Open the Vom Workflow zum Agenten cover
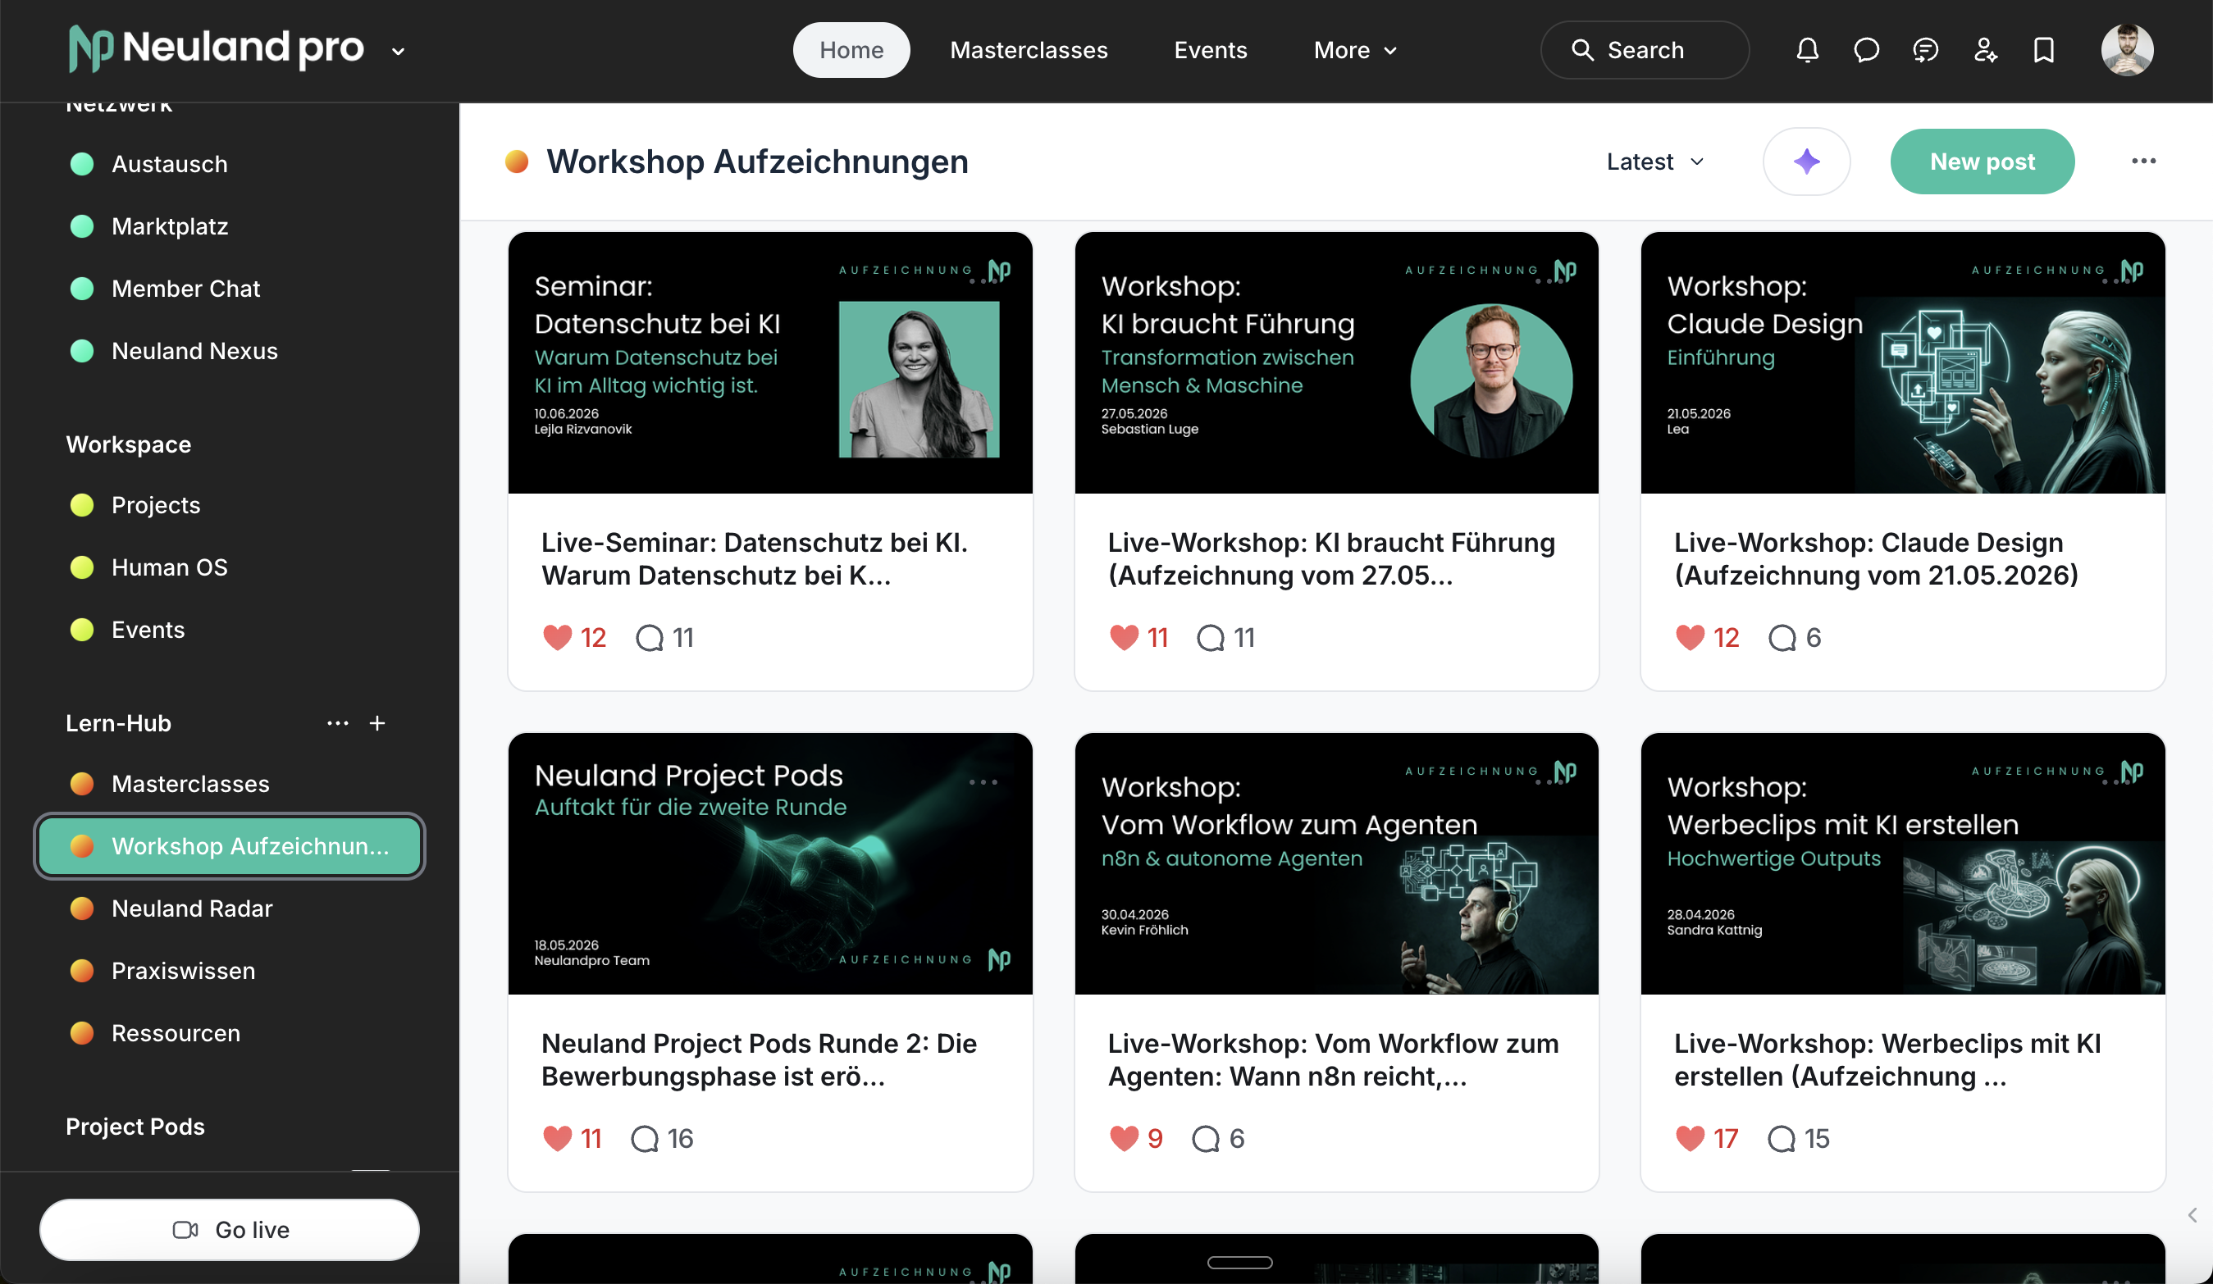The image size is (2213, 1284). [x=1337, y=863]
